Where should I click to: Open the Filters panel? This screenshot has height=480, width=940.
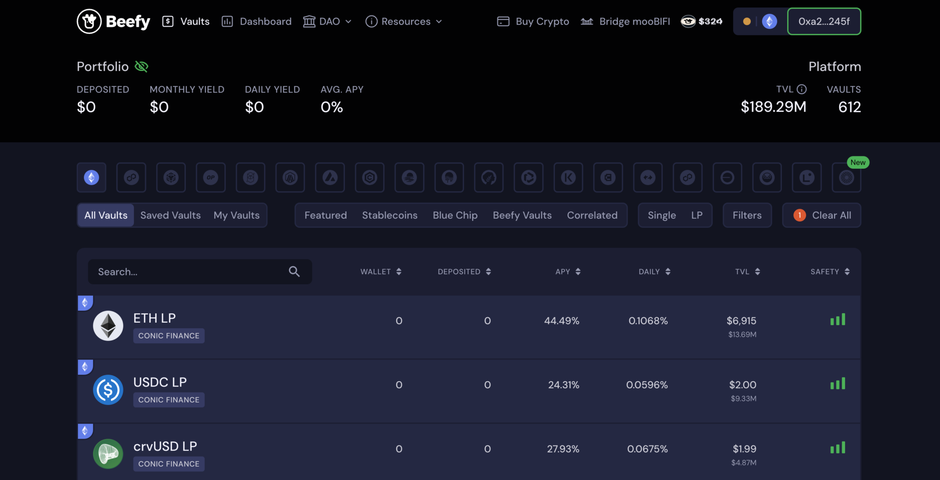coord(747,215)
